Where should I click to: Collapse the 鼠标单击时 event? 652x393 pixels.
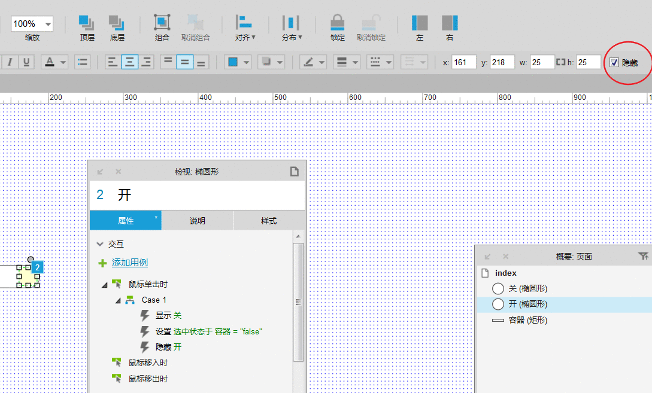pyautogui.click(x=105, y=285)
